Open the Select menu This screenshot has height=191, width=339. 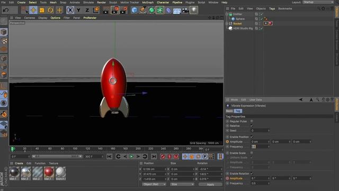[33, 2]
